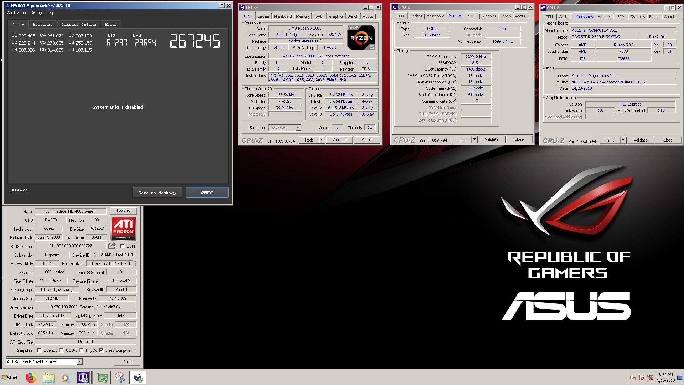
Task: Click the HWBOT Aquamark title bar icon
Action: coord(7,6)
